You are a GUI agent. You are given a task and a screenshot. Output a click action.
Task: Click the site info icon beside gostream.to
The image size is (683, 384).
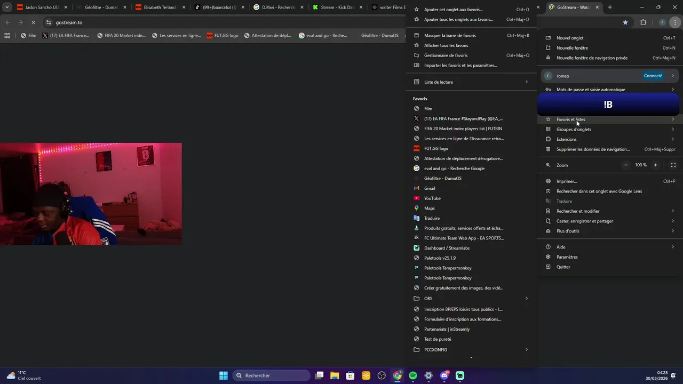49,22
